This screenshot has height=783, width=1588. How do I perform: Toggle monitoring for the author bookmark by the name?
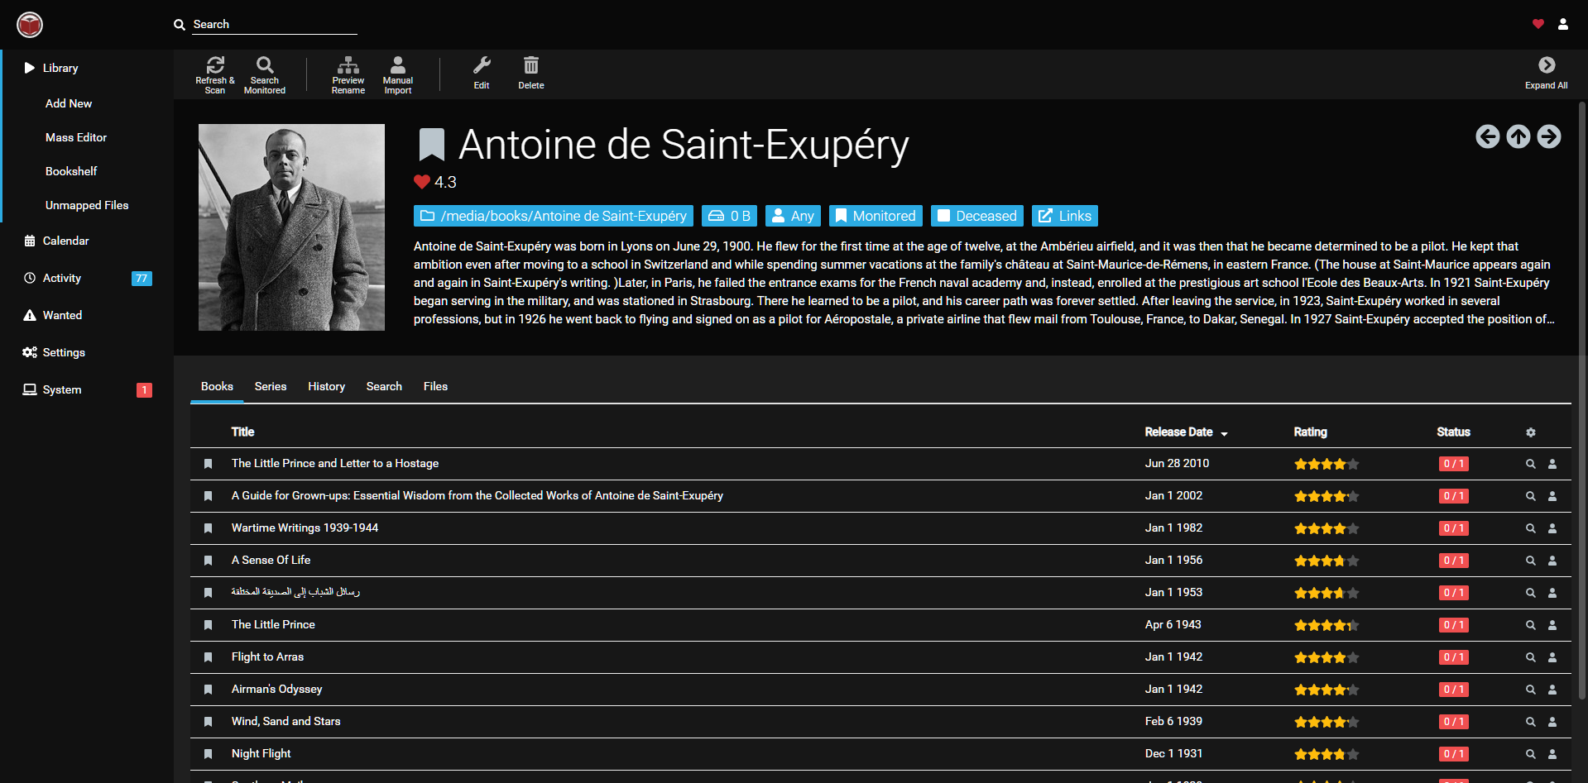(x=431, y=145)
